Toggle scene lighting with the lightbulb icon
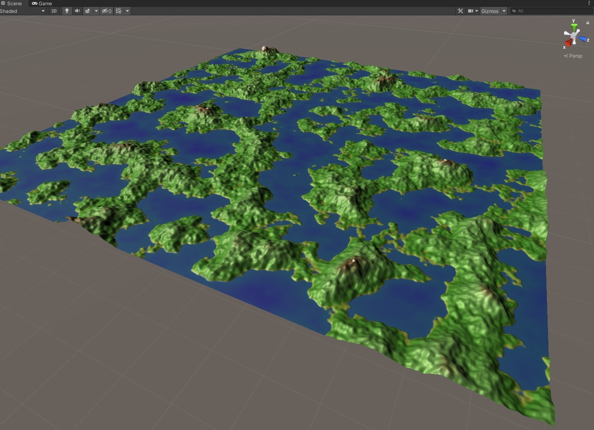This screenshot has height=430, width=594. (67, 11)
